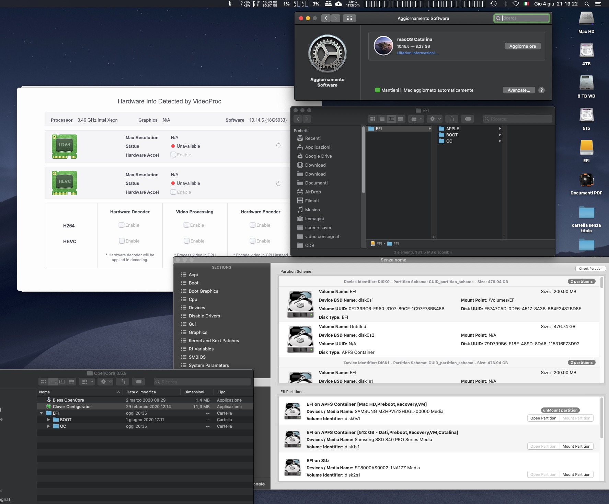Click the tags icon in EFI Finder toolbar
Screen dimensions: 609x504
(x=468, y=119)
